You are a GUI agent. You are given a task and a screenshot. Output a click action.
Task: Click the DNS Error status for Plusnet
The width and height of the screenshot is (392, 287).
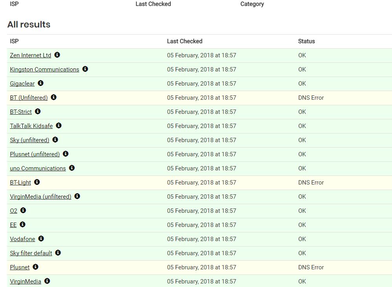tap(311, 267)
